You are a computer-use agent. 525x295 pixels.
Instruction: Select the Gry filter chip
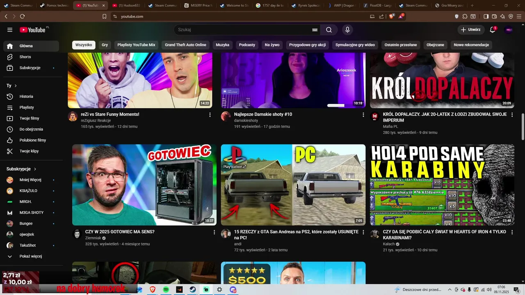[x=105, y=45]
